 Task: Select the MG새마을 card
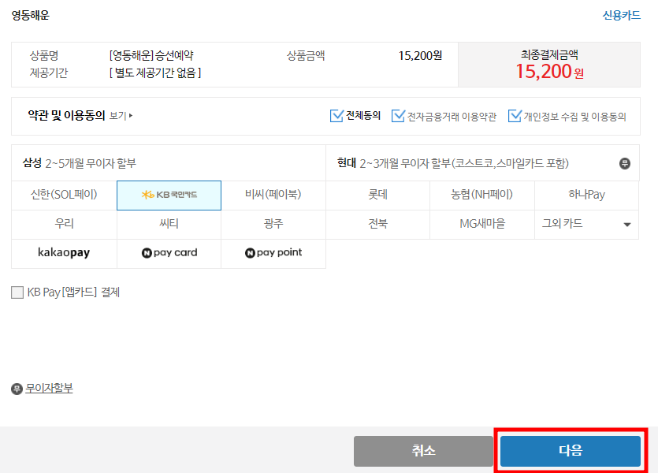[x=482, y=224]
